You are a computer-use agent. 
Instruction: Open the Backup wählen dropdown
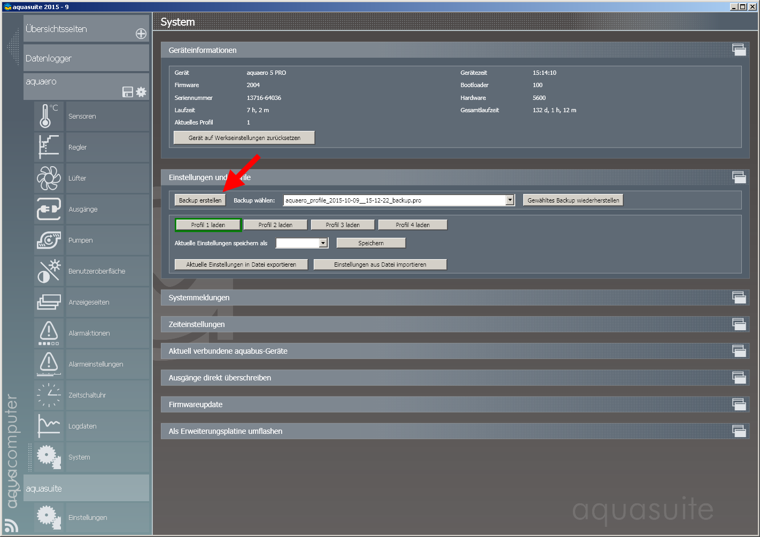click(x=510, y=200)
